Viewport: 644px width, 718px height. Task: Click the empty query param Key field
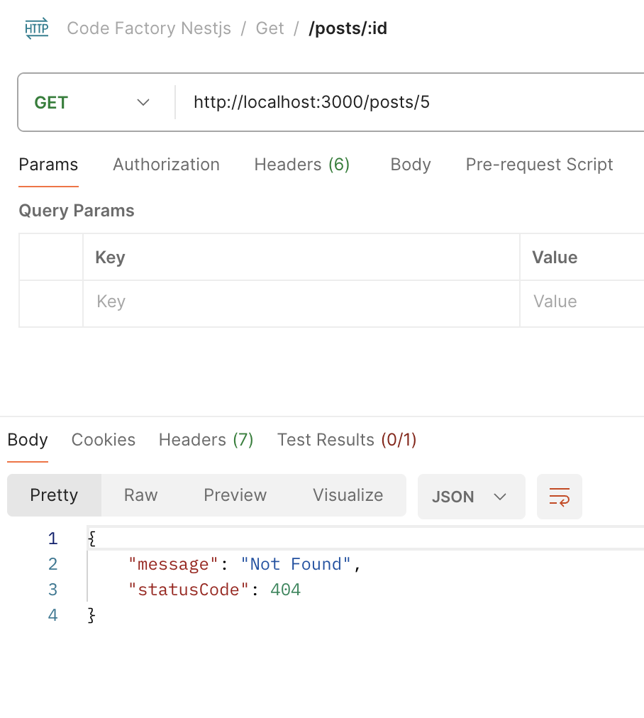tap(301, 303)
